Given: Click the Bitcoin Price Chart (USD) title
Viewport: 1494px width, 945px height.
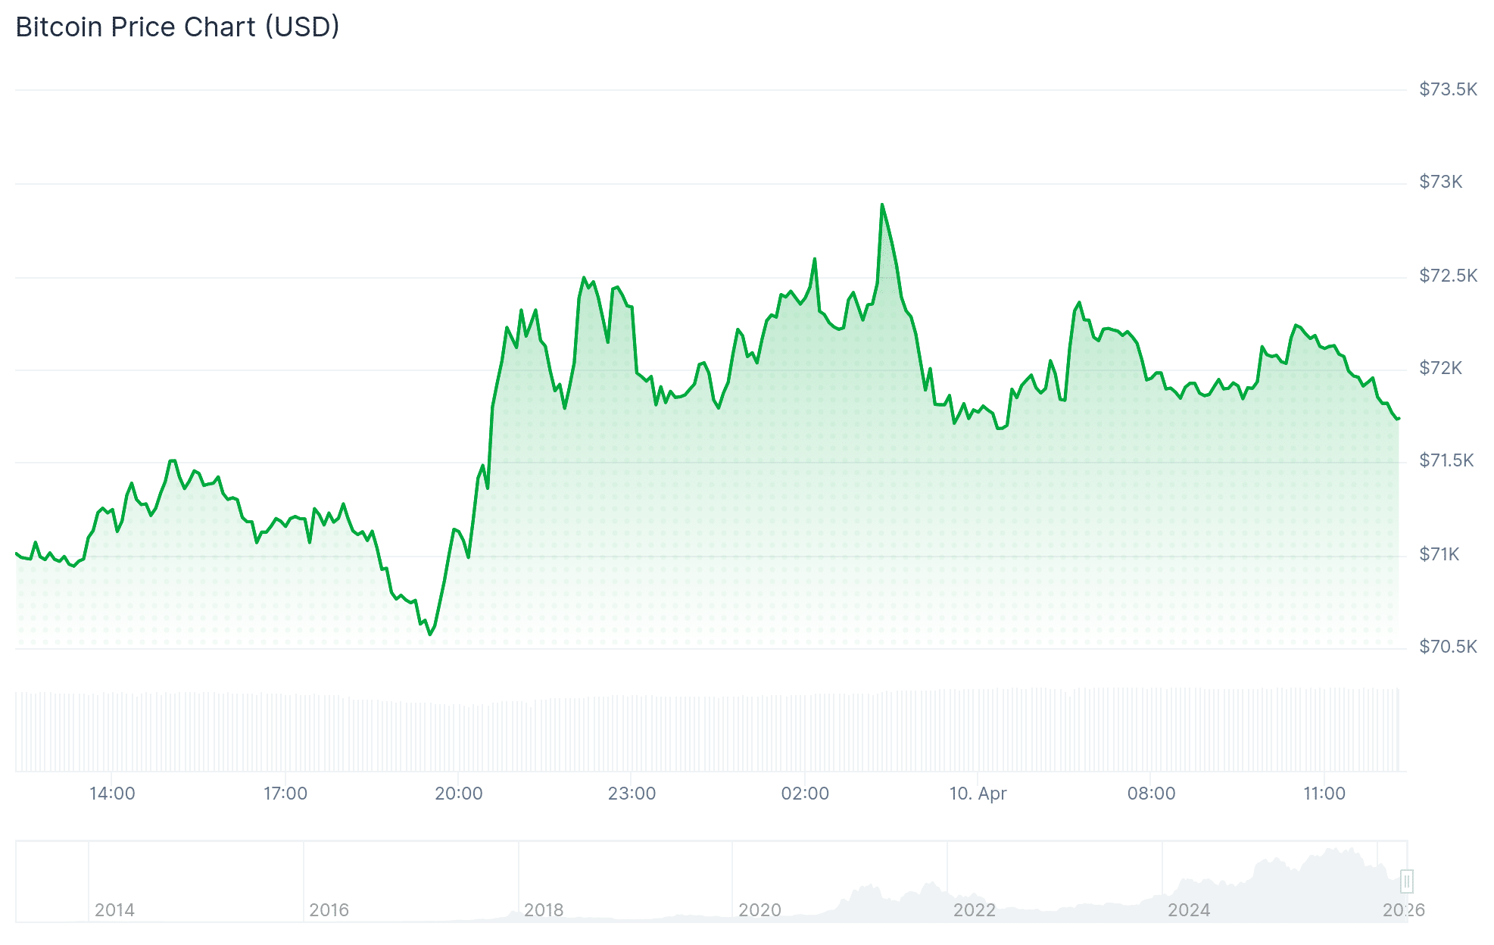Looking at the screenshot, I should point(177,27).
